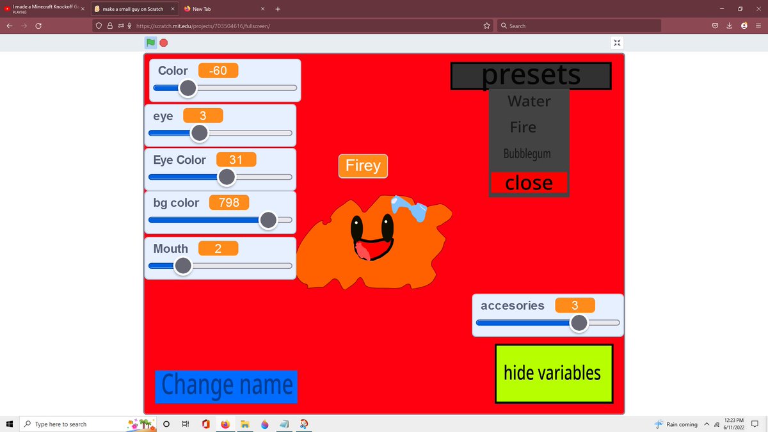
Task: Open the Pocket save icon
Action: click(716, 26)
